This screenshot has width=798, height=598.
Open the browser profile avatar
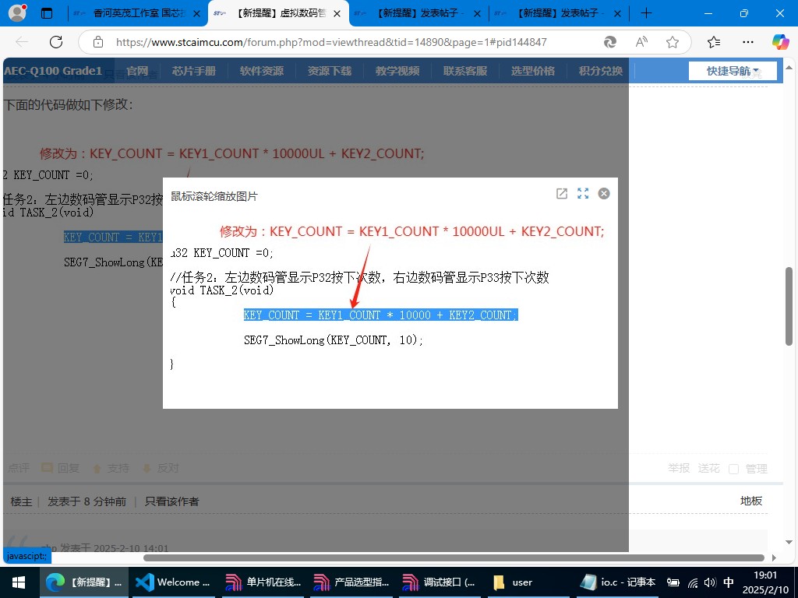[x=16, y=13]
